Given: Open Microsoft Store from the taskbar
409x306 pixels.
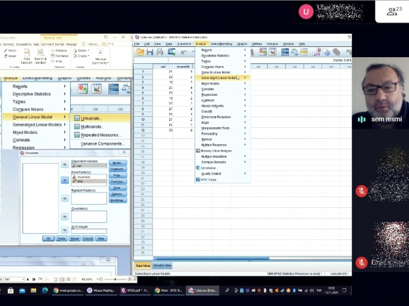Looking at the screenshot, I should click(x=10, y=290).
